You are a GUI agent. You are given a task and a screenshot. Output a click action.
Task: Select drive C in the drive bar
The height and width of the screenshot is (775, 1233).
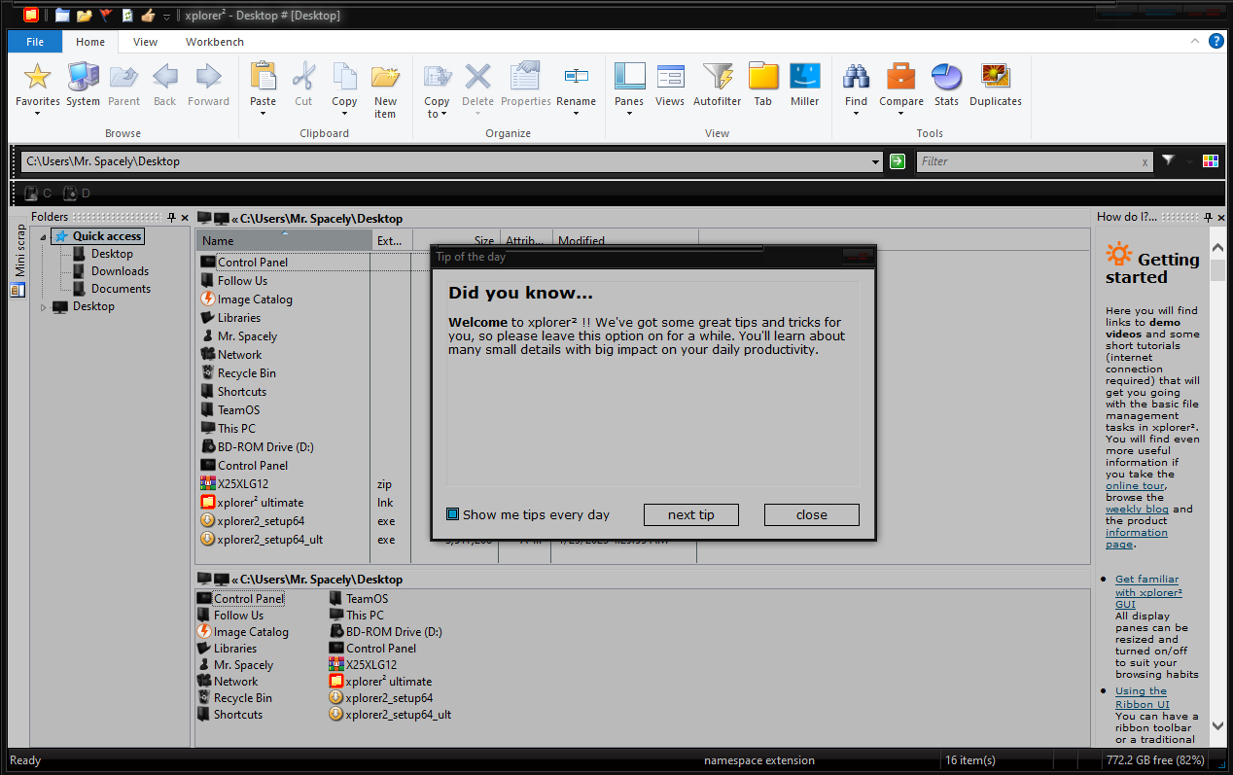click(x=38, y=194)
